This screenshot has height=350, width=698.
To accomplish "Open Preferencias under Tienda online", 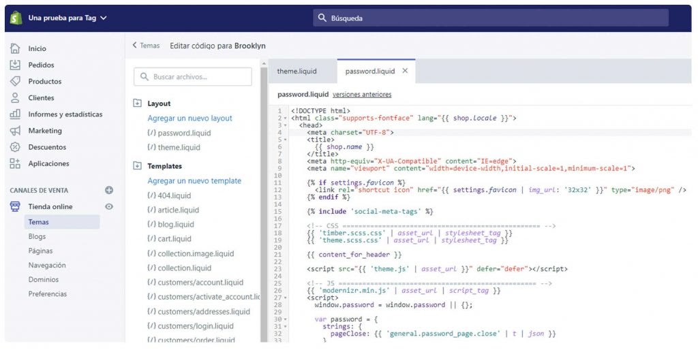I will pos(47,293).
